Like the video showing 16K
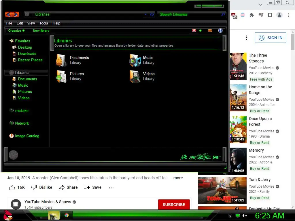295x221 pixels. pos(17,187)
